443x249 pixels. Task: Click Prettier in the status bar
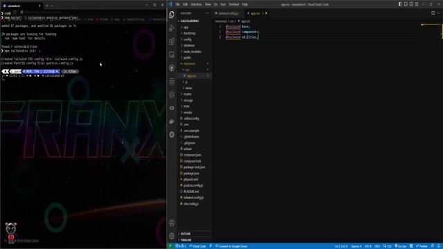click(422, 246)
